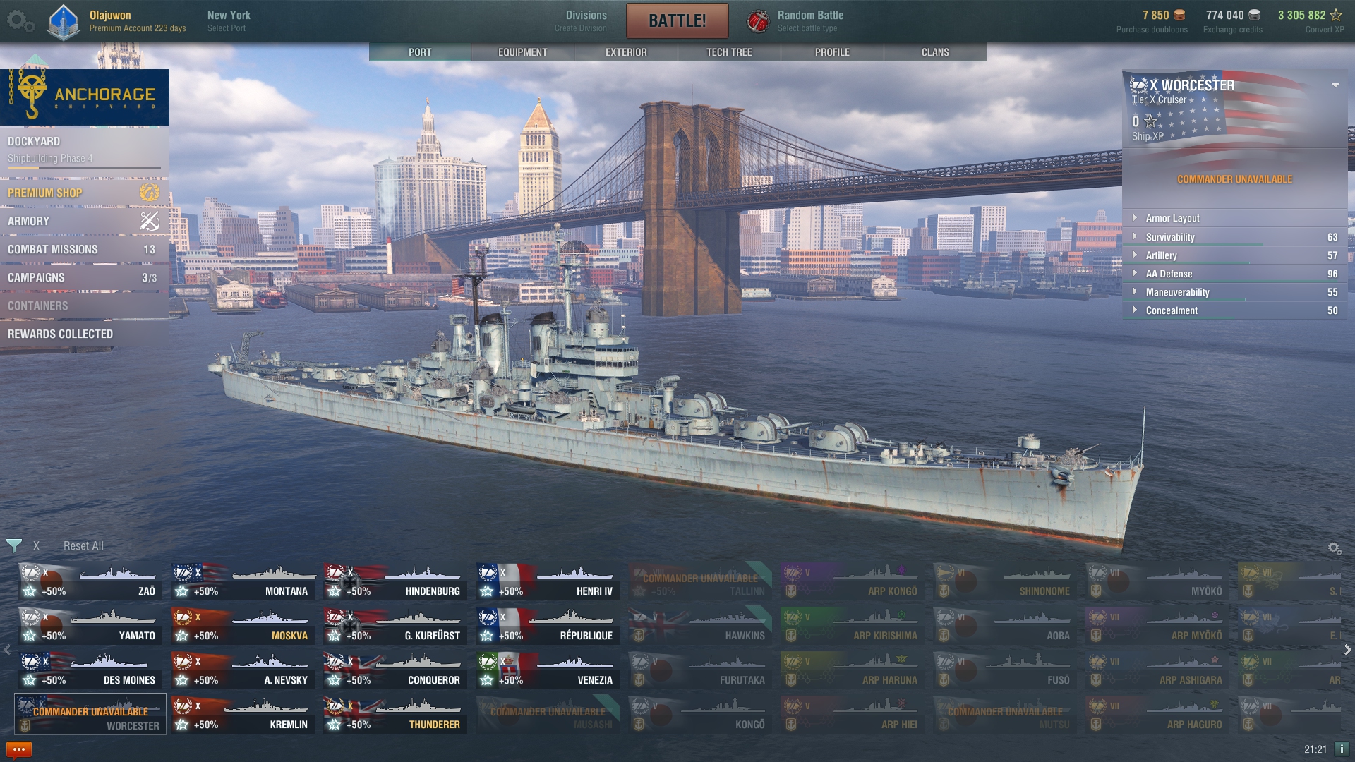Open carousel settings gear icon
Image resolution: width=1355 pixels, height=762 pixels.
1334,548
